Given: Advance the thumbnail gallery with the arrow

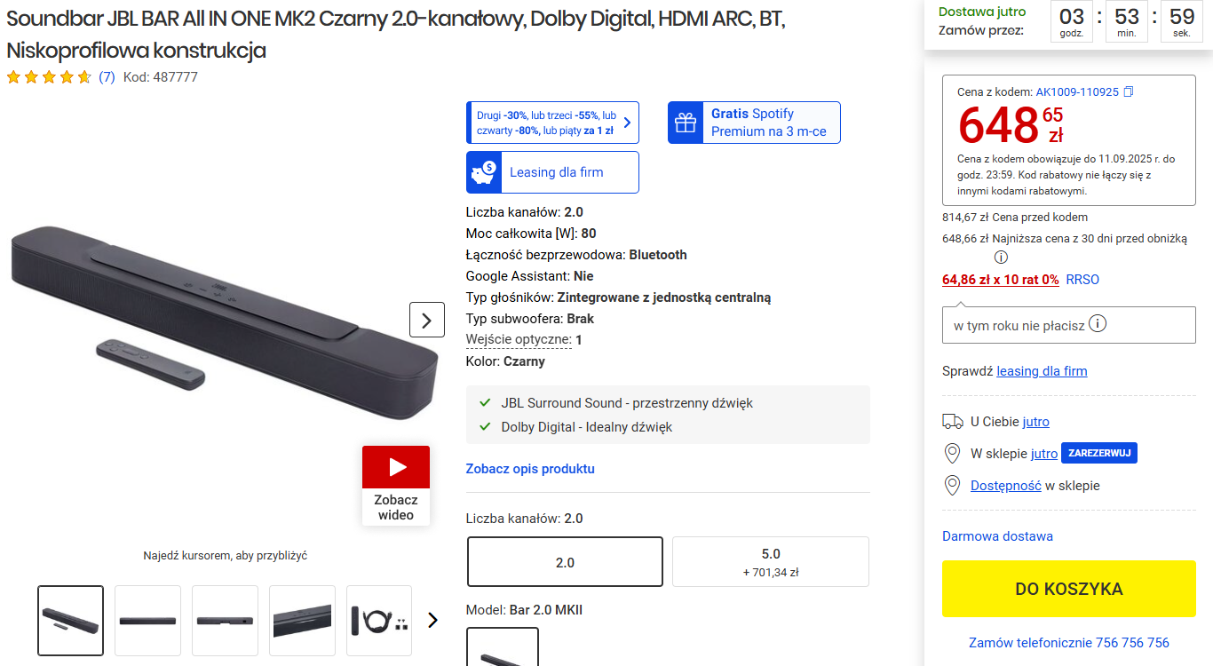Looking at the screenshot, I should coord(432,620).
